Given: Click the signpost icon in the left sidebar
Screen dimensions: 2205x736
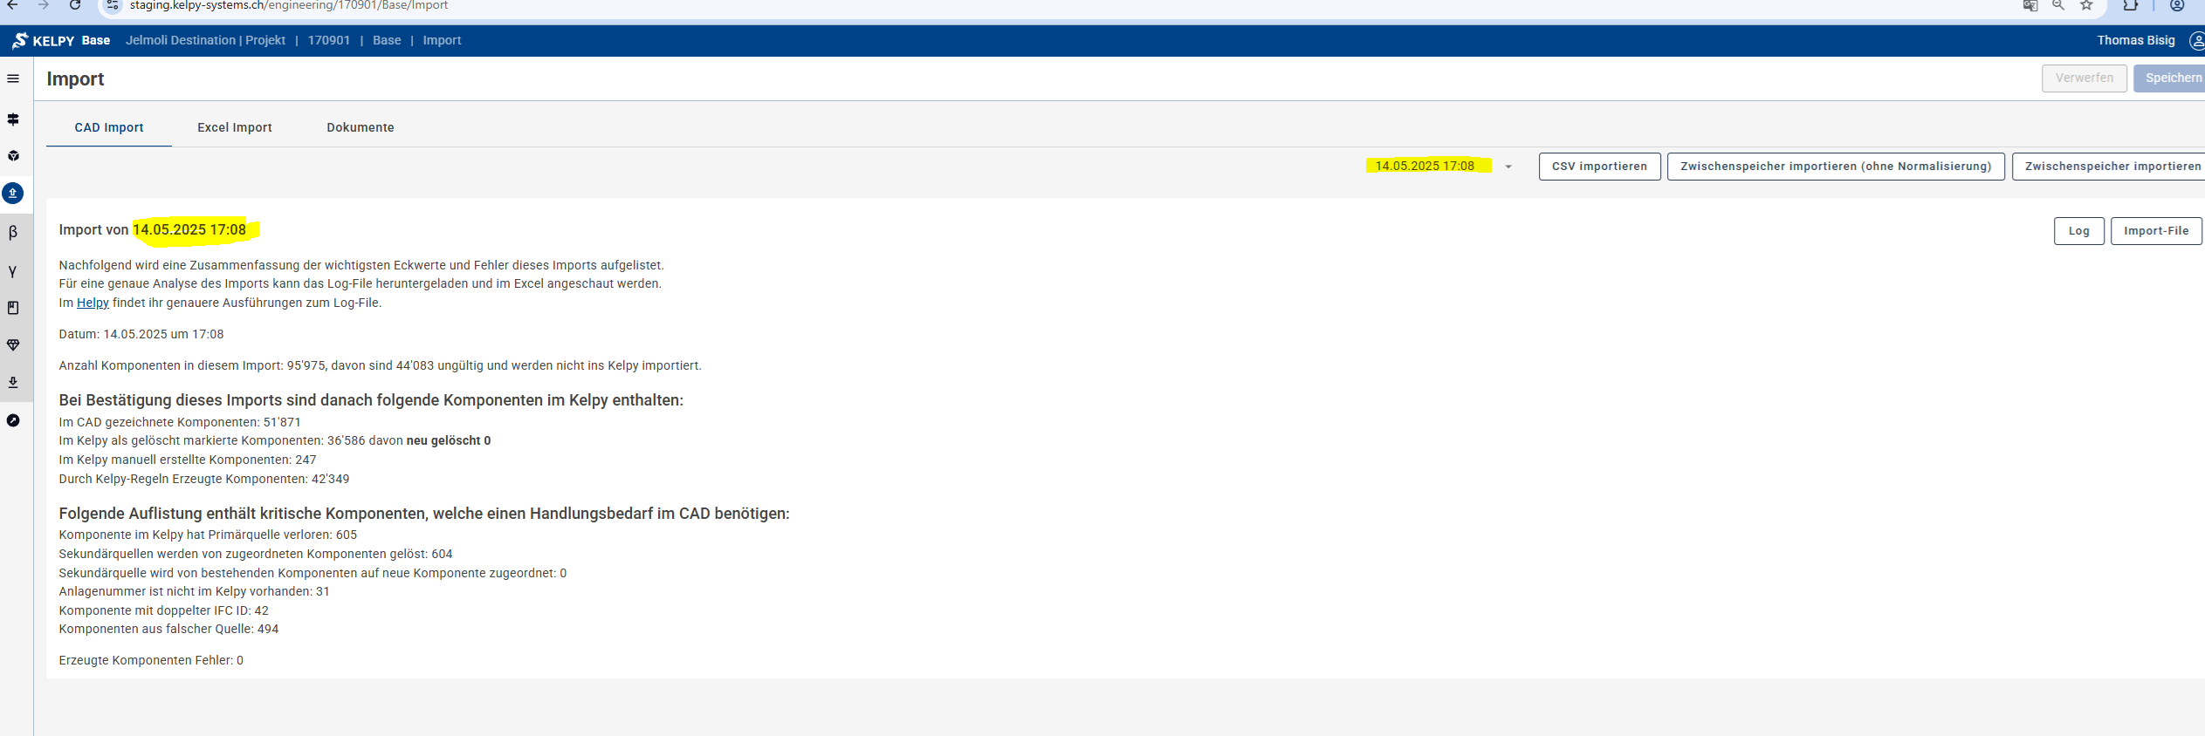Looking at the screenshot, I should pos(13,119).
